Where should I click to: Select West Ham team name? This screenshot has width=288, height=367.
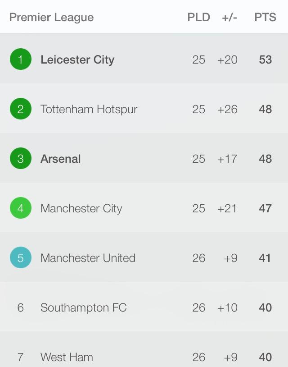(67, 357)
